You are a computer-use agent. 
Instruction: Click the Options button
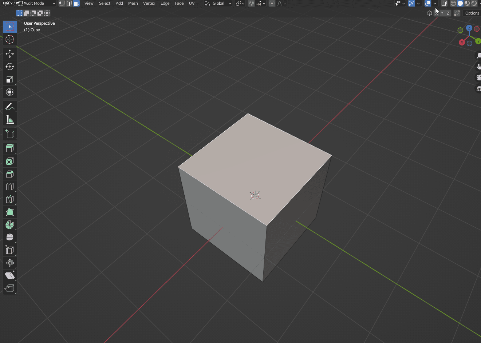point(472,13)
